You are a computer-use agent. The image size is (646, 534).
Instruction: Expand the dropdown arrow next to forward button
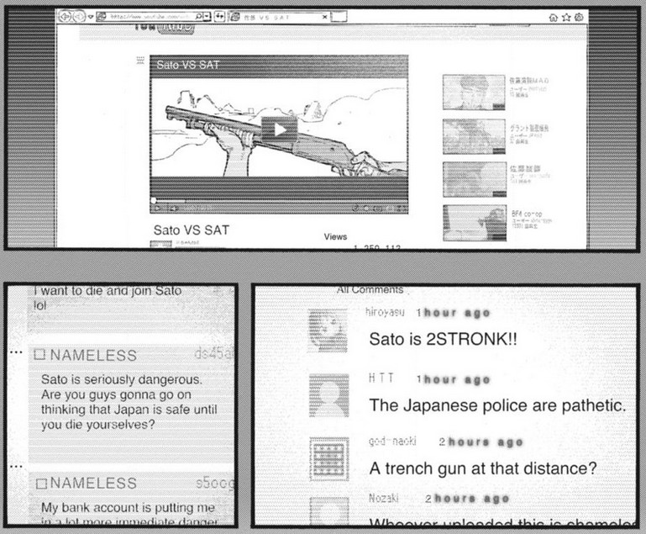[x=90, y=16]
